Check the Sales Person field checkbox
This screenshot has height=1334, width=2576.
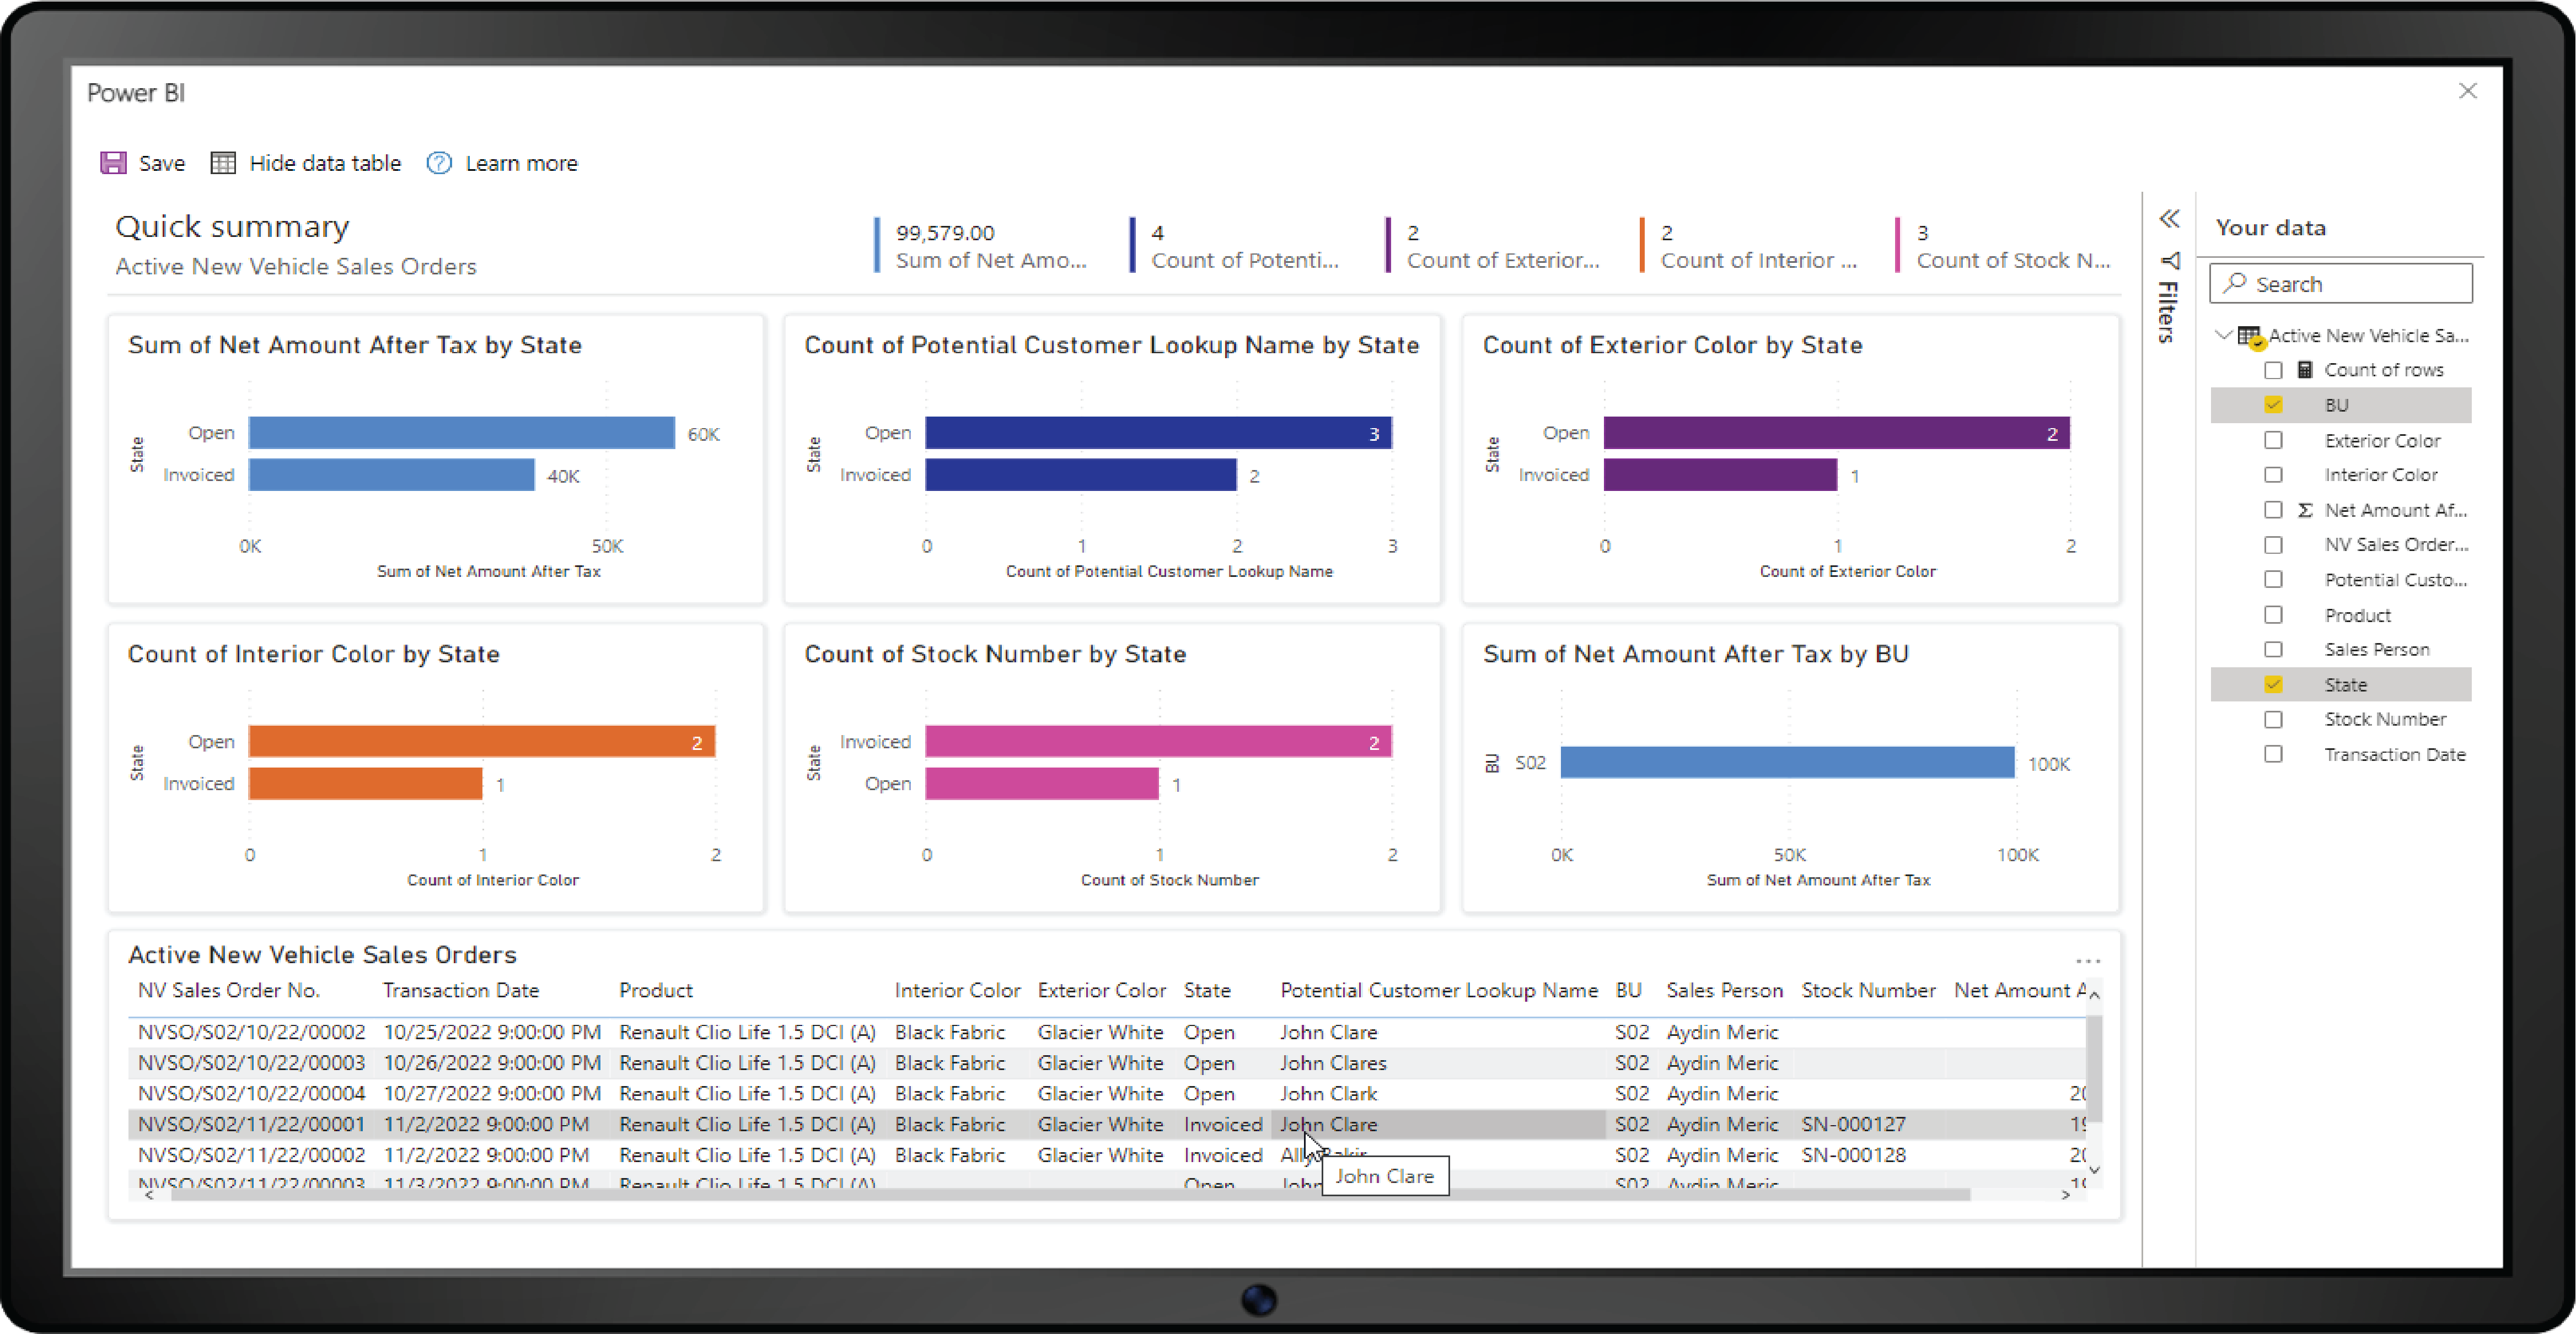2273,650
